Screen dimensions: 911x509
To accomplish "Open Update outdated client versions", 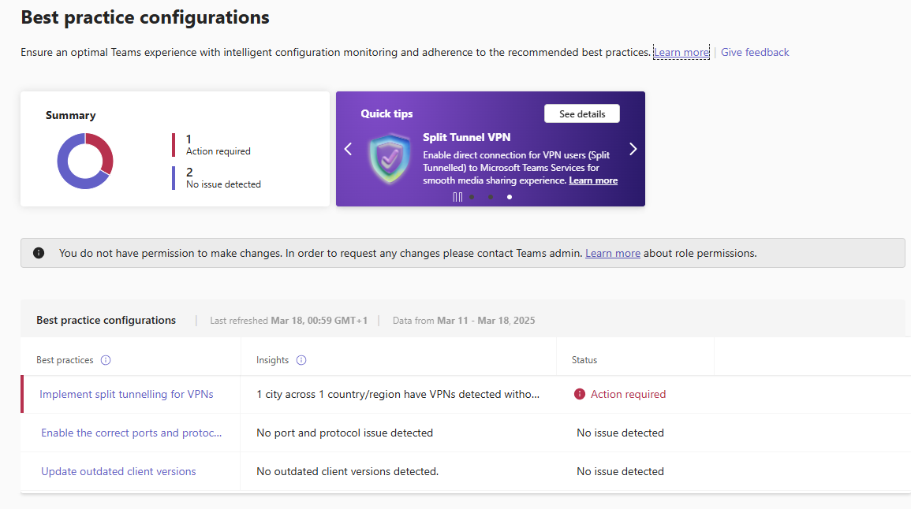I will 118,471.
